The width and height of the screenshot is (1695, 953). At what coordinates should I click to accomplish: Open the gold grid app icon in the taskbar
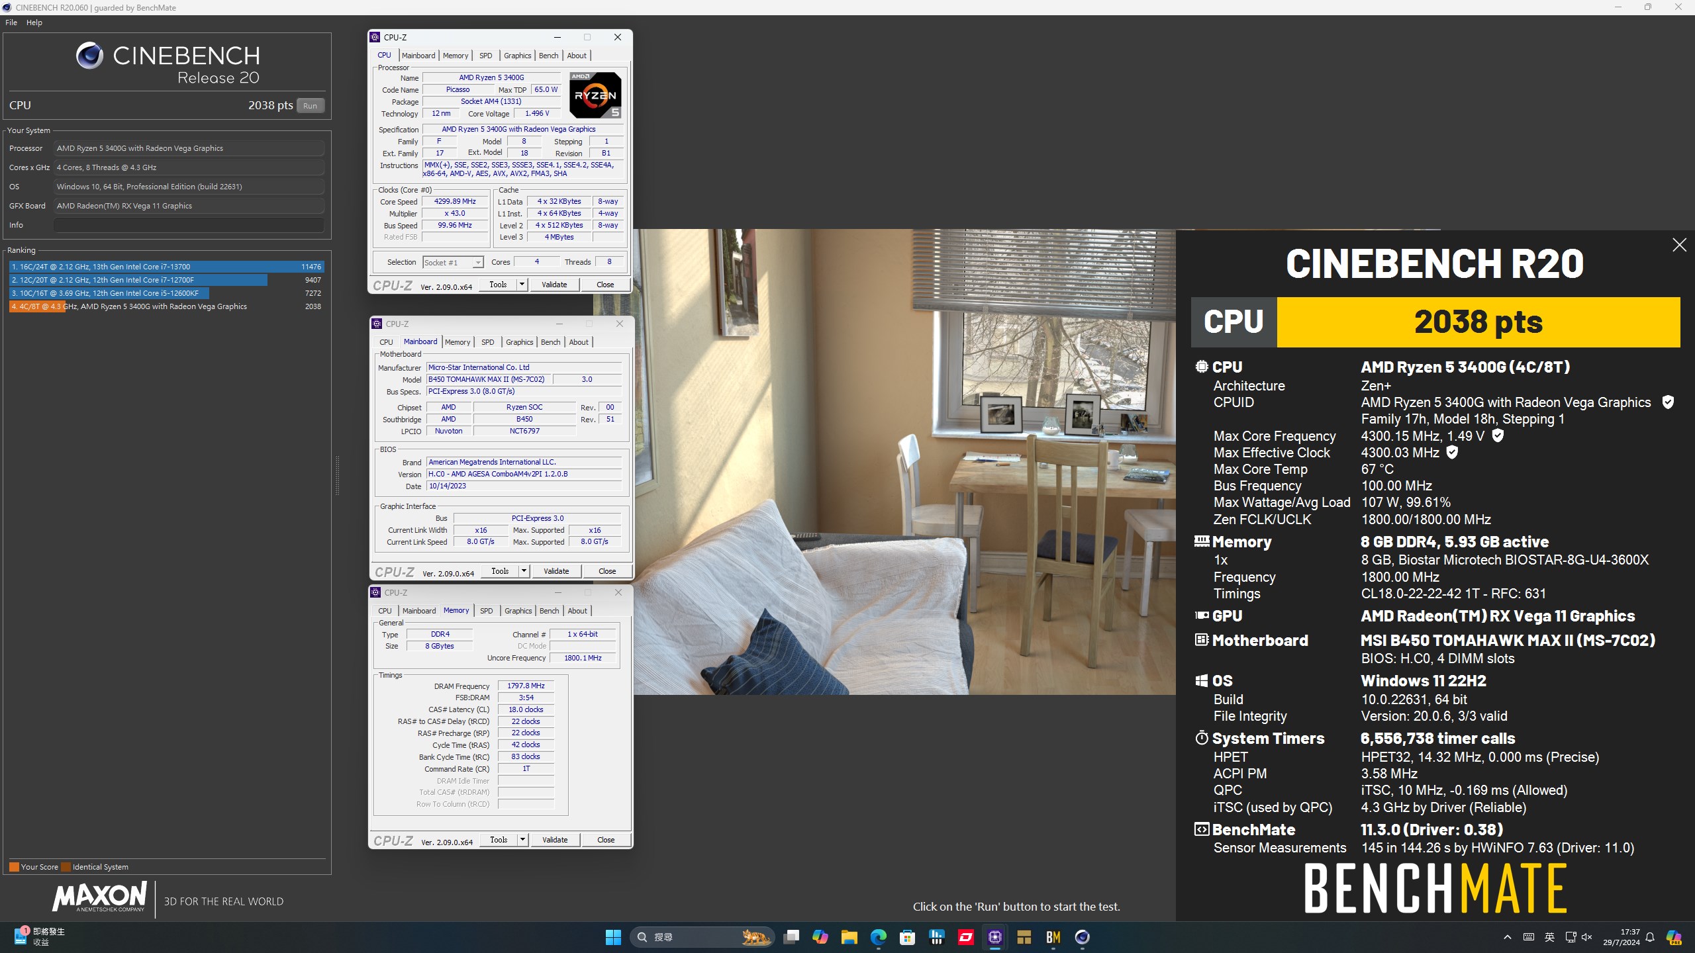coord(1024,937)
